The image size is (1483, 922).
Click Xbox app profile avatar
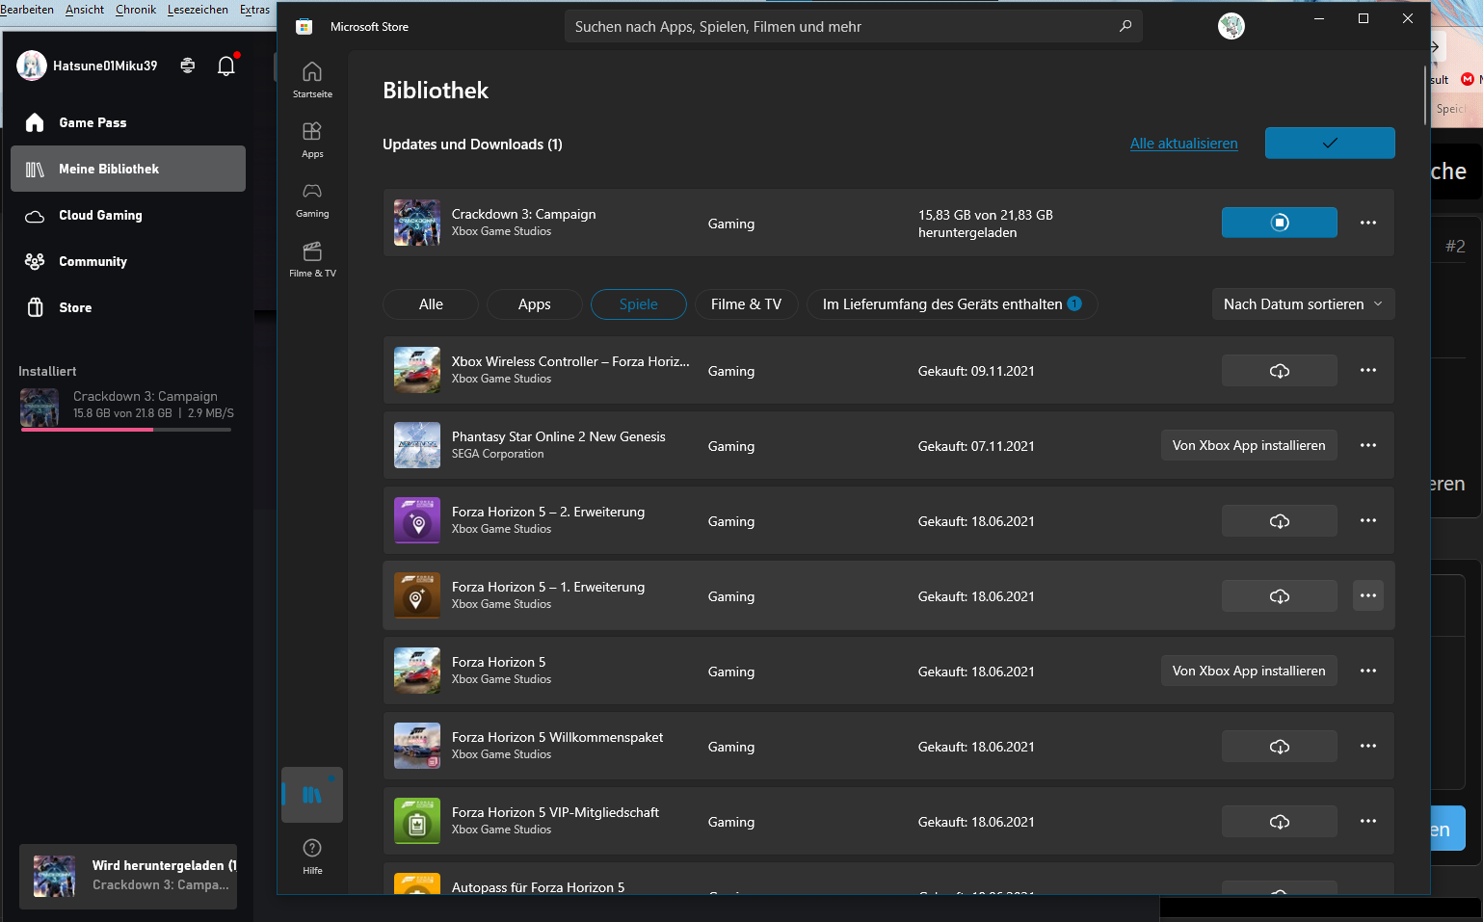[x=32, y=66]
